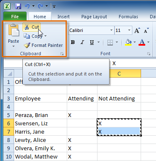Screen dimensions: 156x161
Task: Click the Not Attending header cell
Action: [119, 98]
